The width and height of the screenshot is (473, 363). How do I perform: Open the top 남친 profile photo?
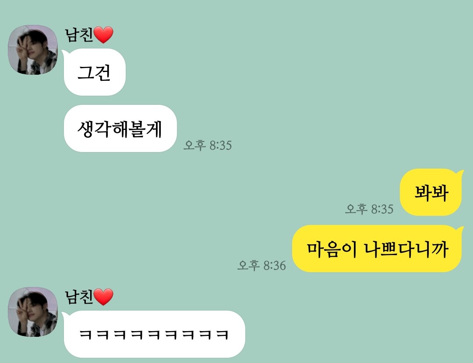click(x=32, y=50)
